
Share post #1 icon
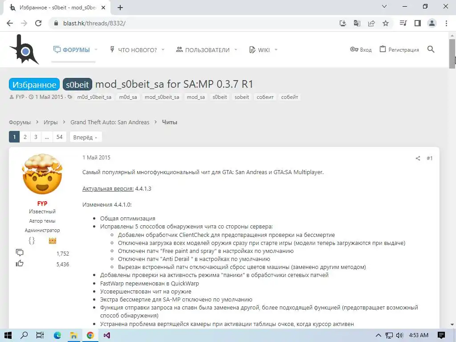coord(418,158)
